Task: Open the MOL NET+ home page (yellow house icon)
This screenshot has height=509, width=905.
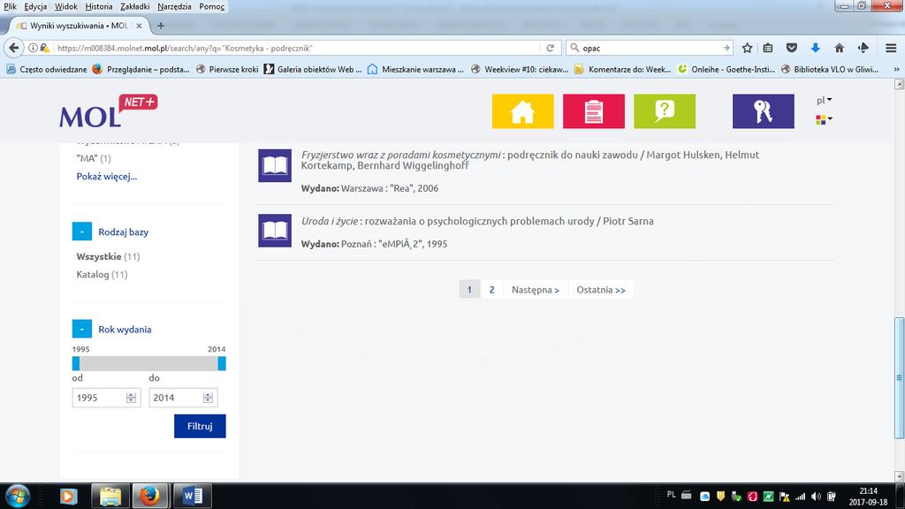Action: 522,110
